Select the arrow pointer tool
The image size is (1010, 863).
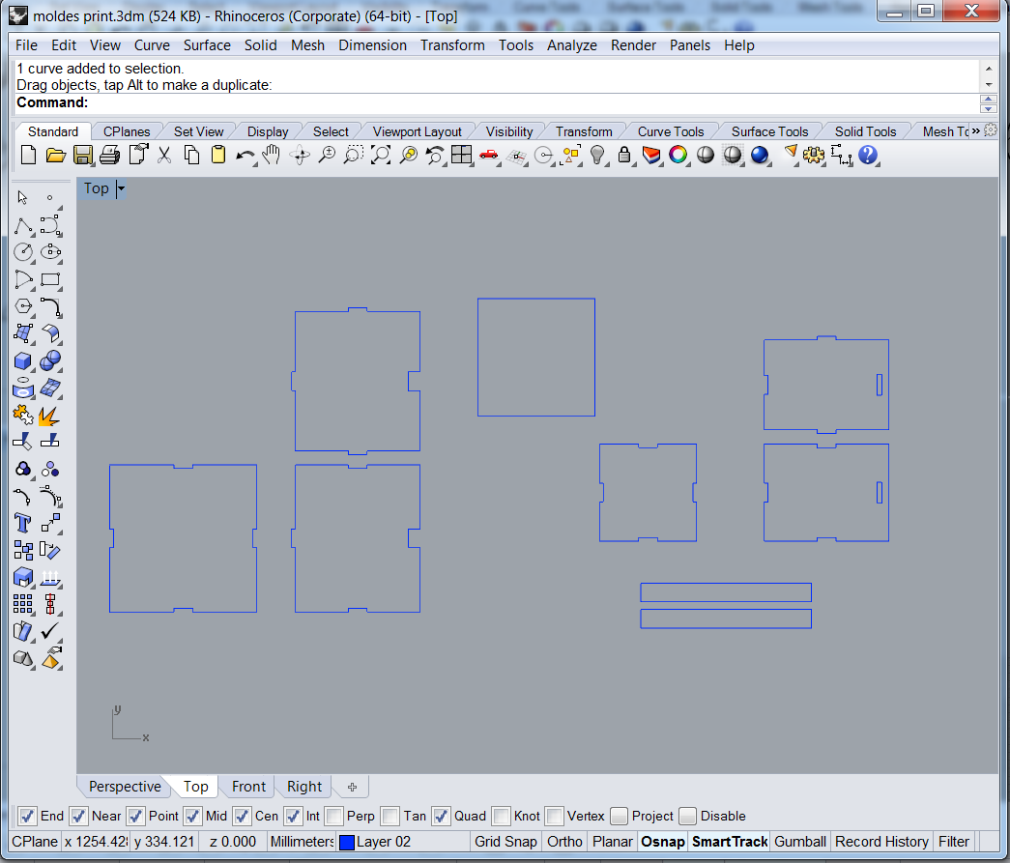click(22, 198)
